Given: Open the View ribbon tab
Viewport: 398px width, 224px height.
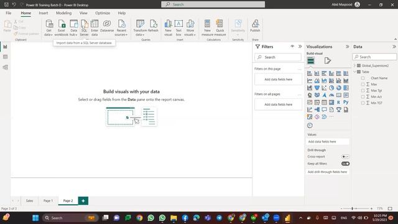Looking at the screenshot, I should (83, 13).
